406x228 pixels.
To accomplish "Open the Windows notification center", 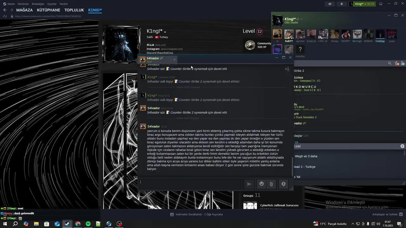I will coord(399,224).
